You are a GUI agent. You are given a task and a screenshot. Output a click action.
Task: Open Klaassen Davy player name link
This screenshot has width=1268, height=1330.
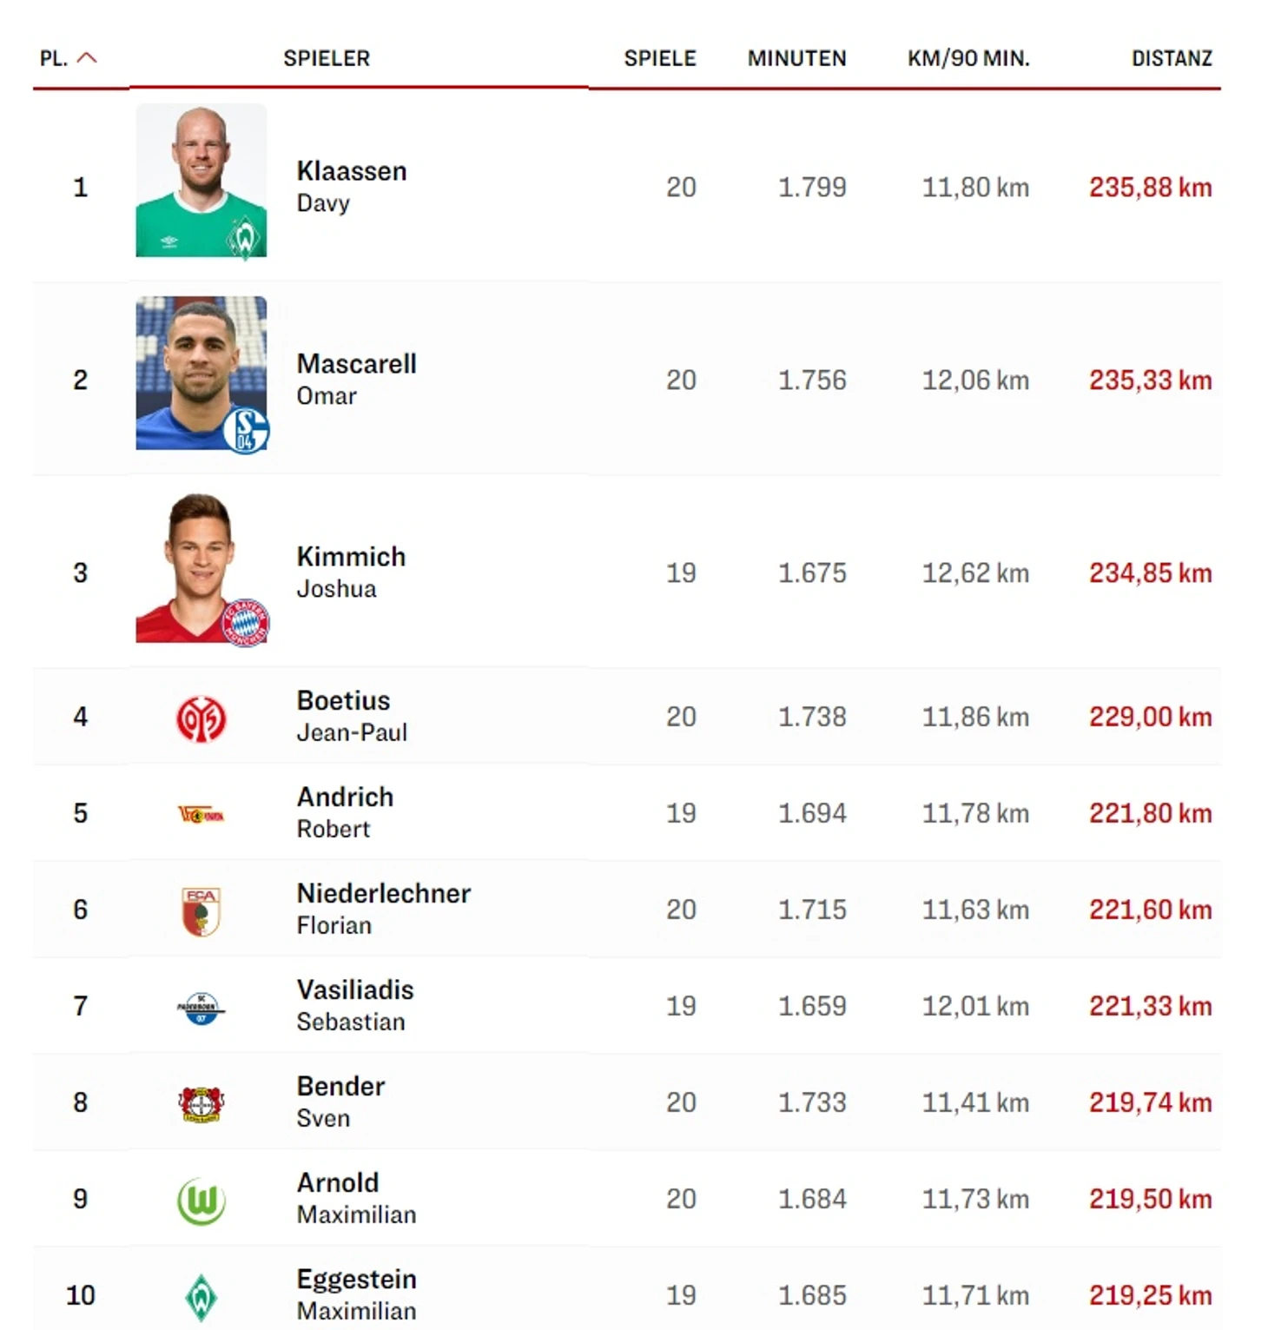[351, 186]
